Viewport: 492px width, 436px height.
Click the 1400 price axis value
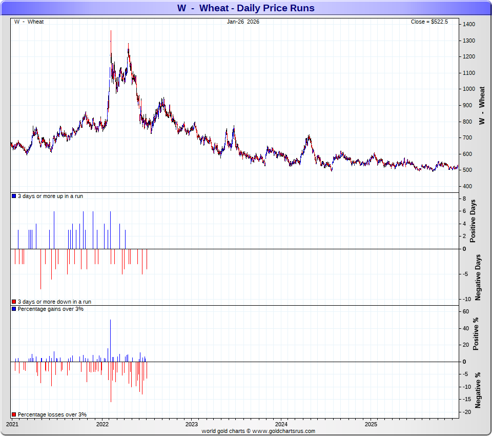[469, 24]
